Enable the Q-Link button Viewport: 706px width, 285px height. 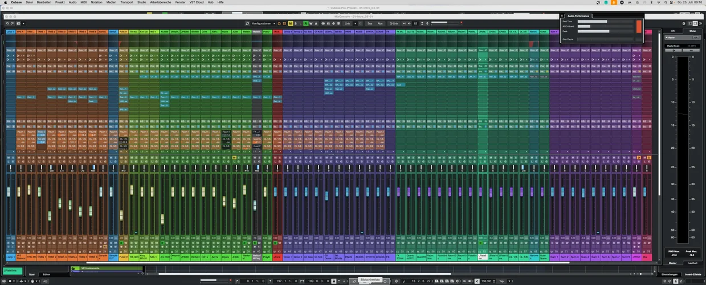[394, 23]
